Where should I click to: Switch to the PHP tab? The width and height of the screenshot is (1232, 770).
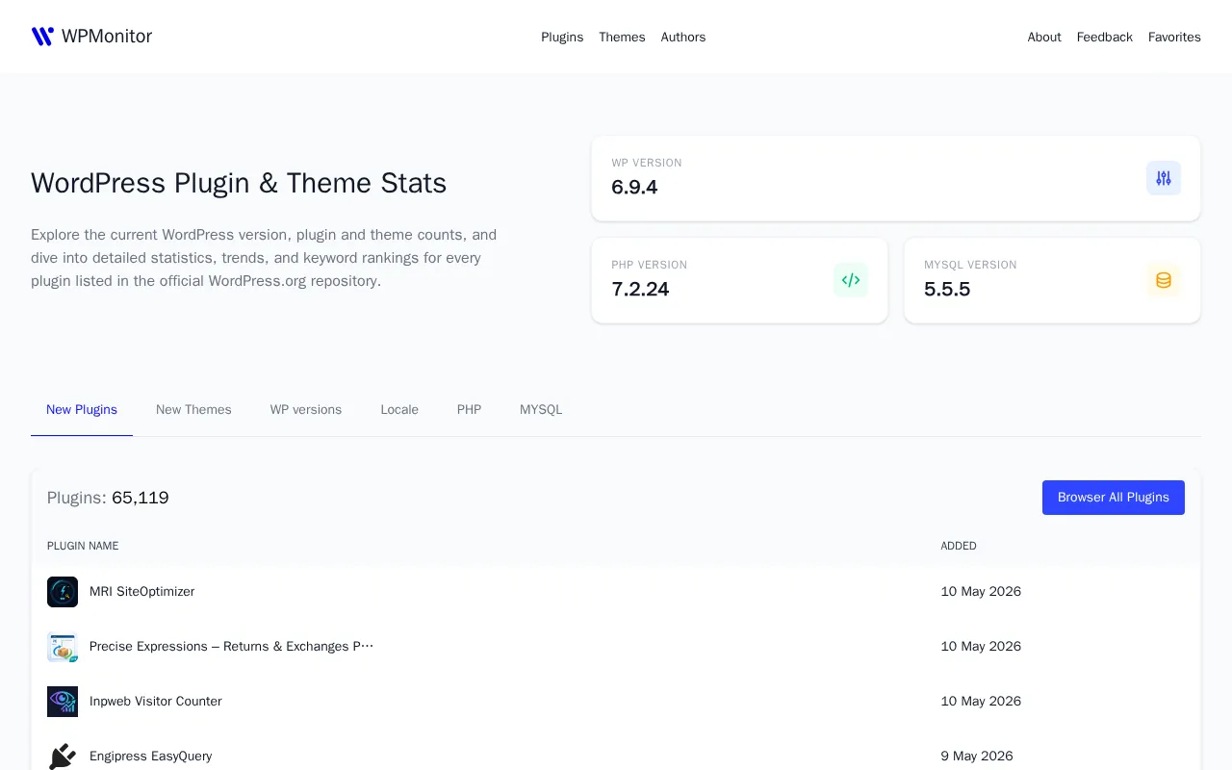[x=469, y=409]
